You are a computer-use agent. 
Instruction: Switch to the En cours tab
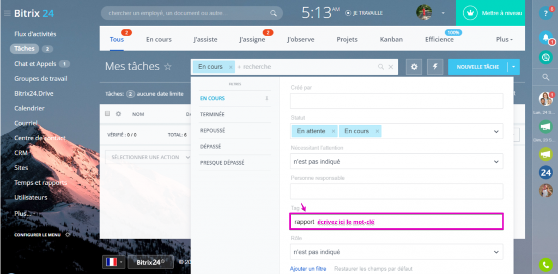[159, 39]
